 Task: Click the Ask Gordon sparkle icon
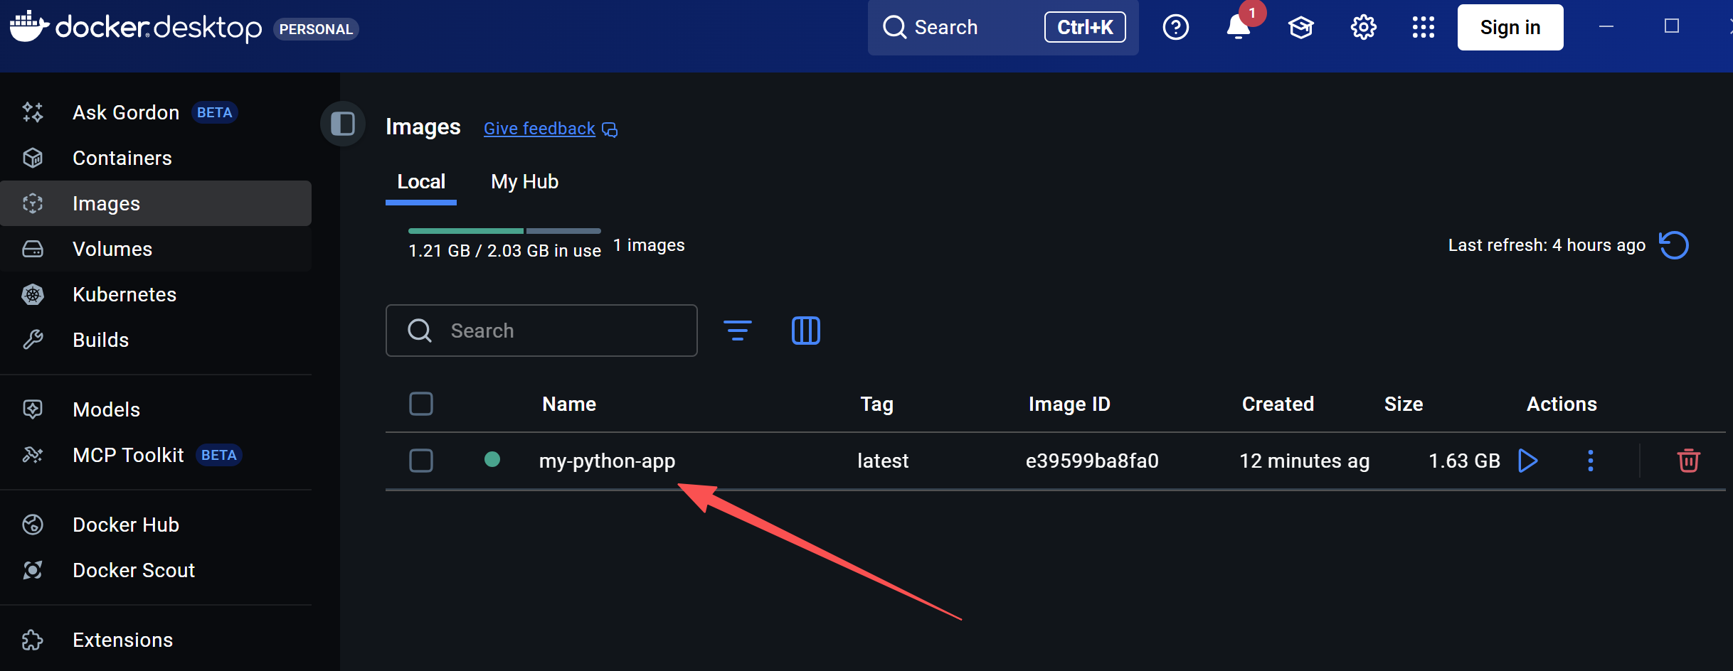point(33,112)
